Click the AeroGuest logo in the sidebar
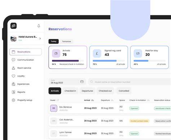The height and width of the screenshot is (140, 171). [x=13, y=26]
